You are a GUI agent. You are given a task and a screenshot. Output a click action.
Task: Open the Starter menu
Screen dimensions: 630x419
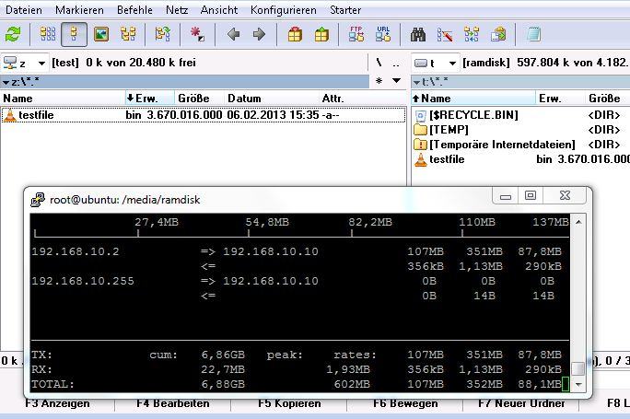(x=345, y=10)
